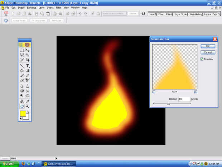This screenshot has height=167, width=222.
Task: Select the Blur tool
Action: click(x=22, y=86)
